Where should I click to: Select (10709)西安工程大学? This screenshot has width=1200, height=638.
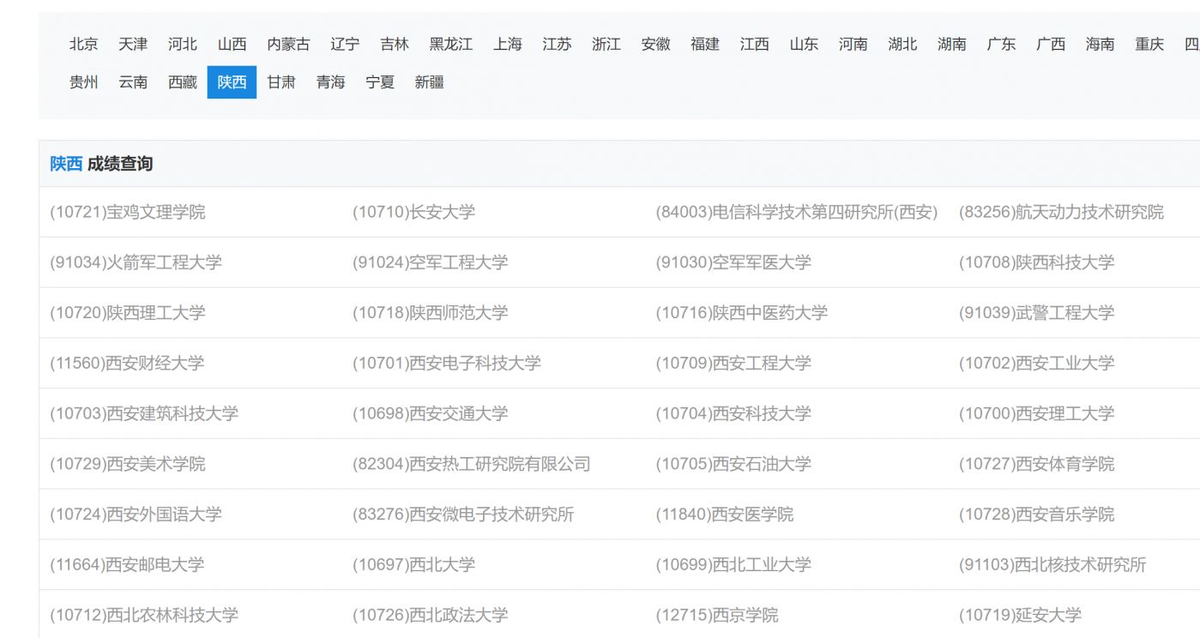[733, 364]
